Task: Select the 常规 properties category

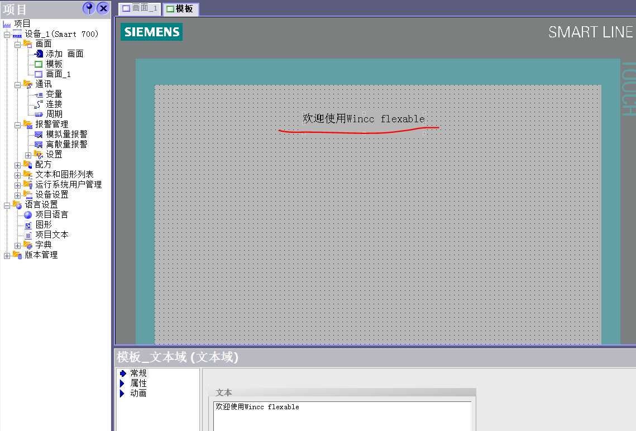Action: (138, 373)
